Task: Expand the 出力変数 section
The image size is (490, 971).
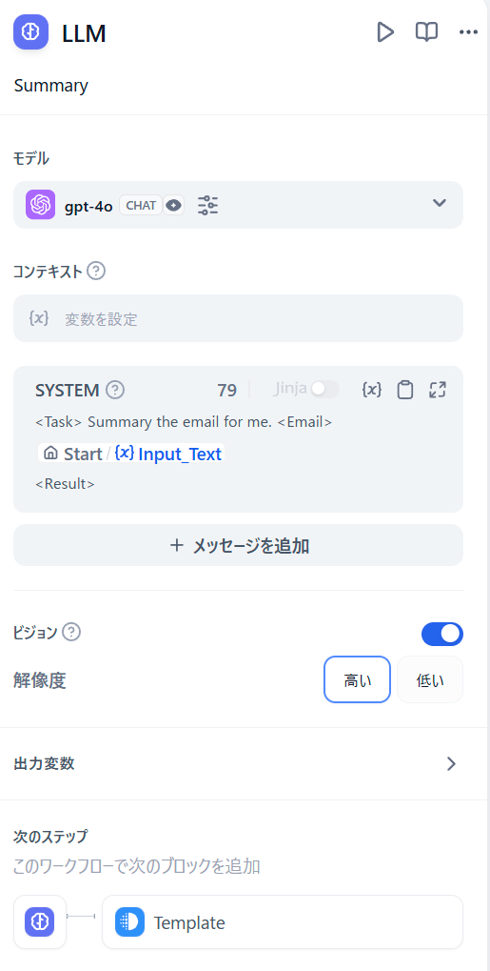Action: click(x=238, y=763)
